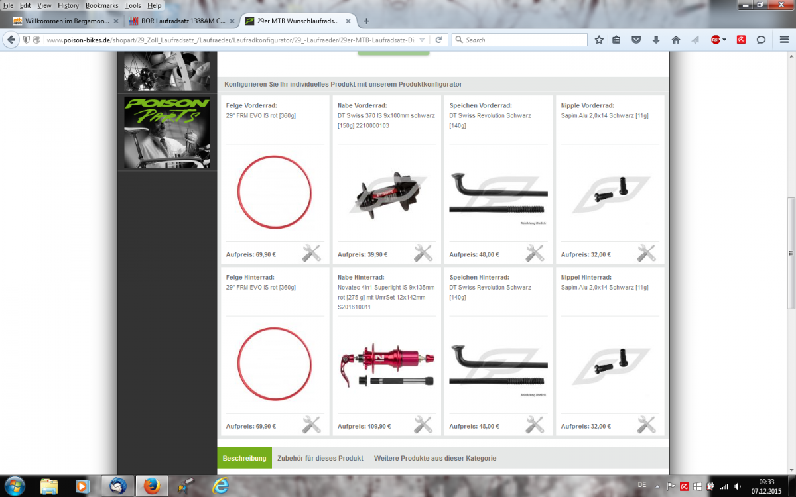796x497 pixels.
Task: Reload the current page
Action: point(438,40)
